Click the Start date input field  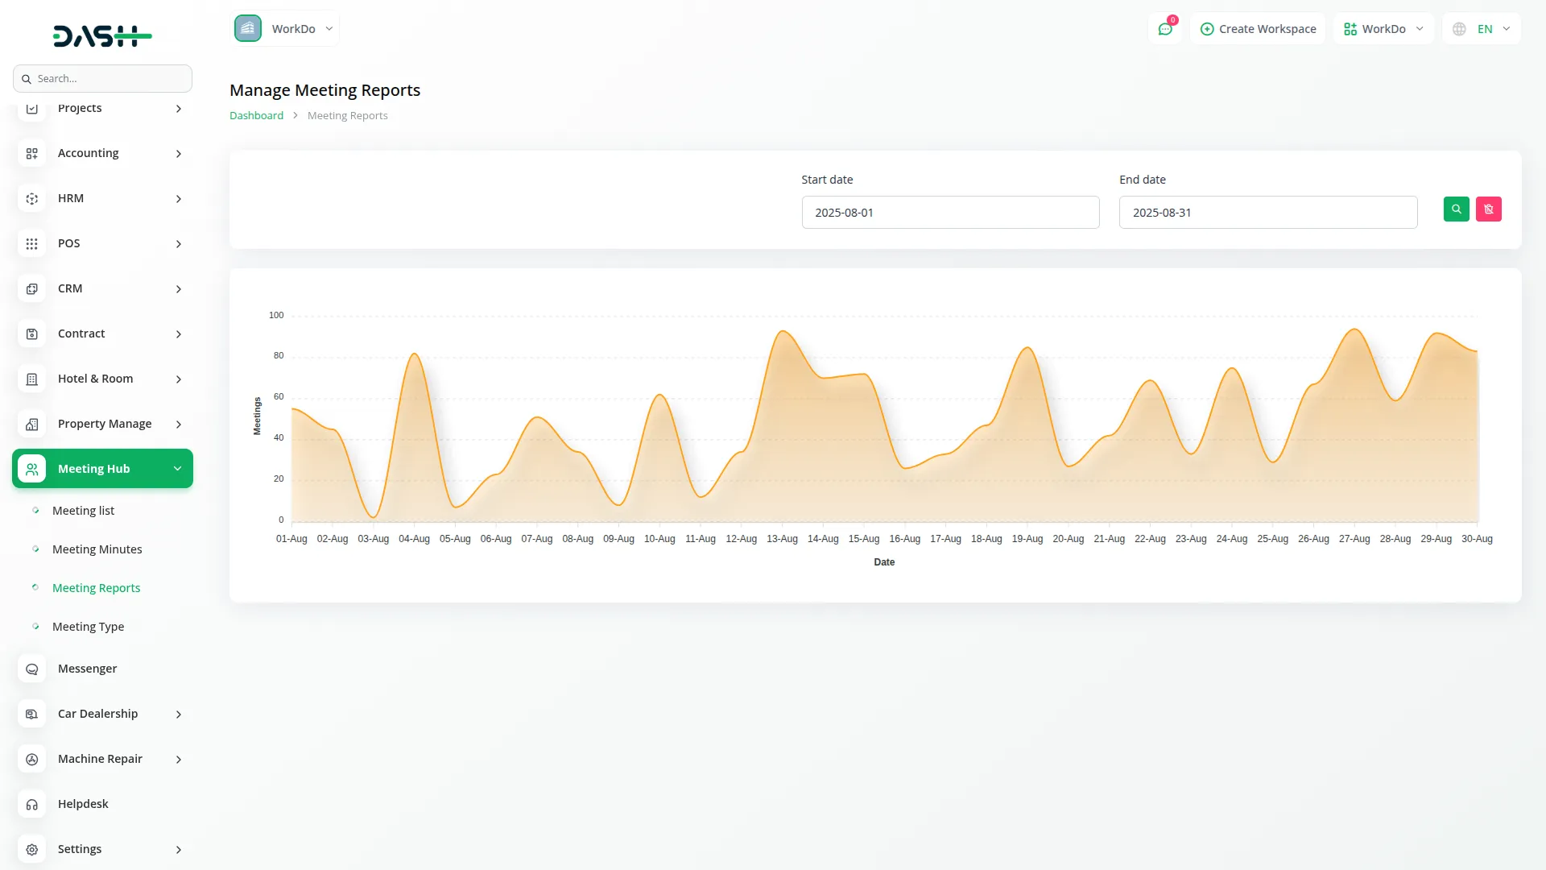coord(950,213)
